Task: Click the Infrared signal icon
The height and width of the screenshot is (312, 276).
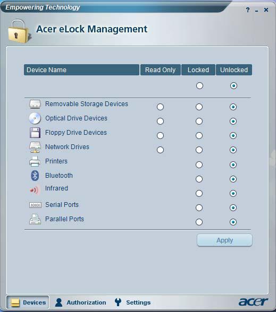Action: [34, 190]
